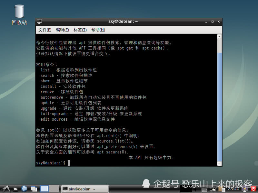Screen dimensions: 258x193
Task: Launch the file manager from the taskbar
Action: (x=15, y=189)
